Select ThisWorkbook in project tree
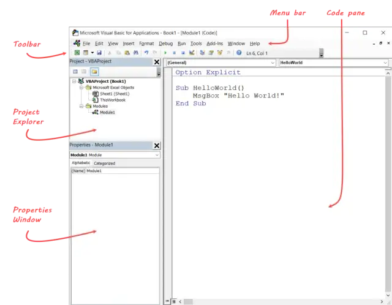Viewport: 392px width, 305px height. coord(113,100)
